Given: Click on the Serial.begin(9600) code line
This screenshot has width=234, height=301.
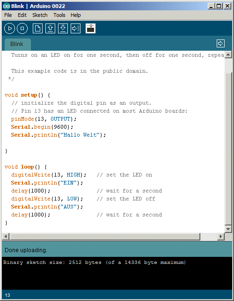Looking at the screenshot, I should point(42,127).
